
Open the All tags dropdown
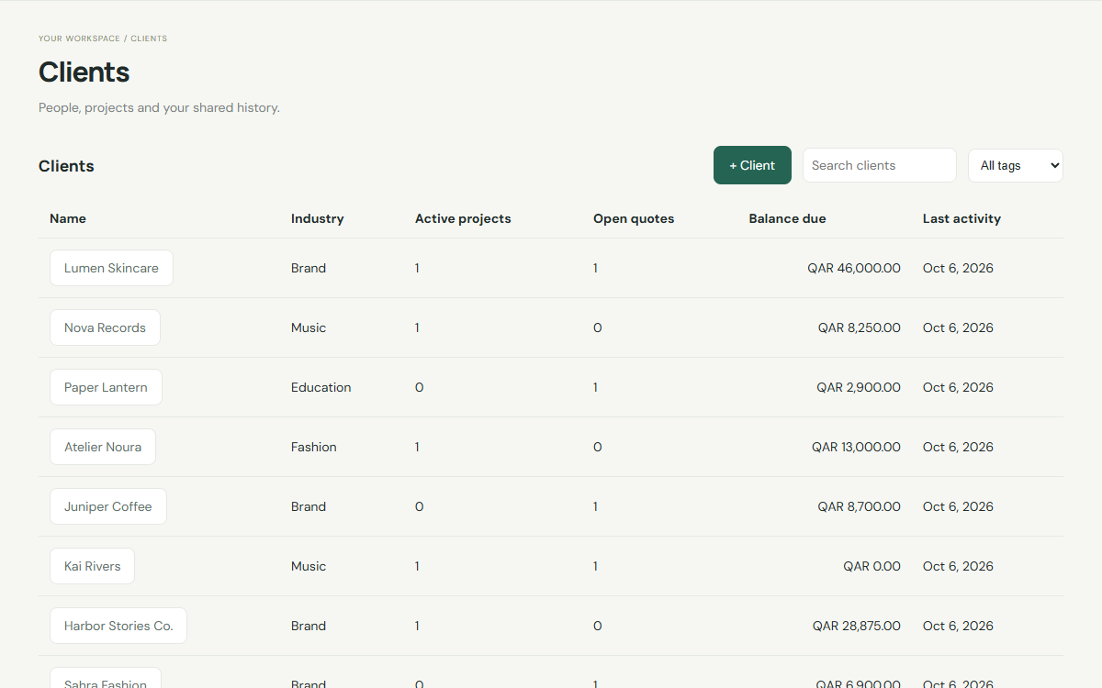1016,165
